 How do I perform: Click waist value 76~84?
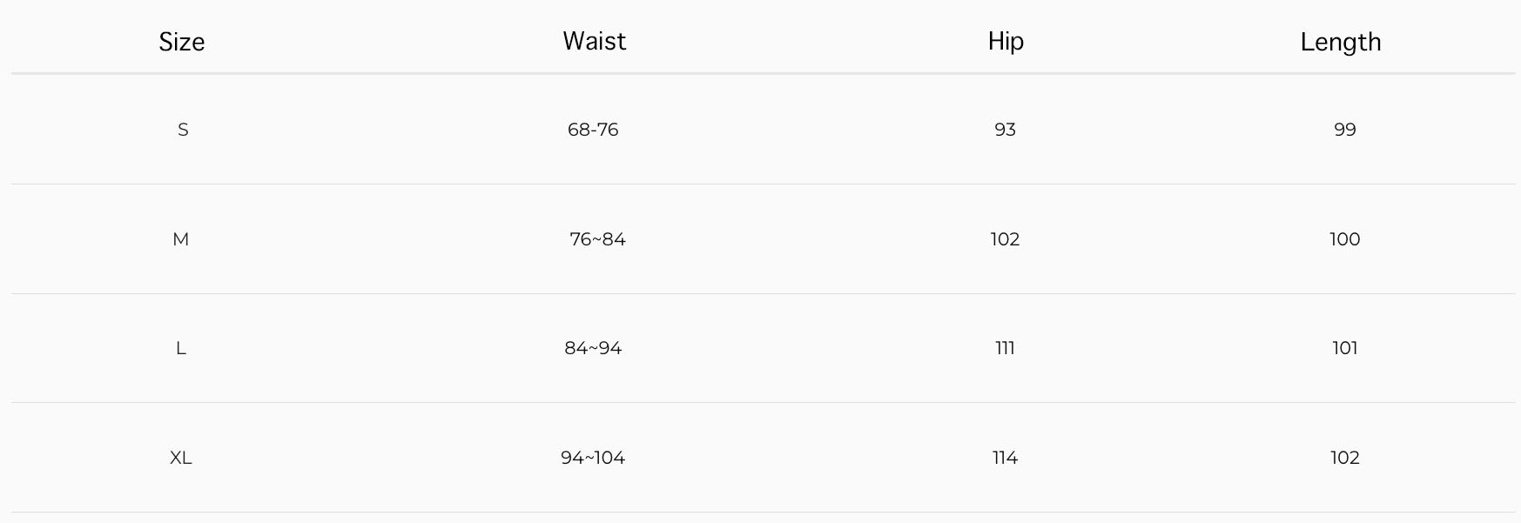click(x=597, y=239)
